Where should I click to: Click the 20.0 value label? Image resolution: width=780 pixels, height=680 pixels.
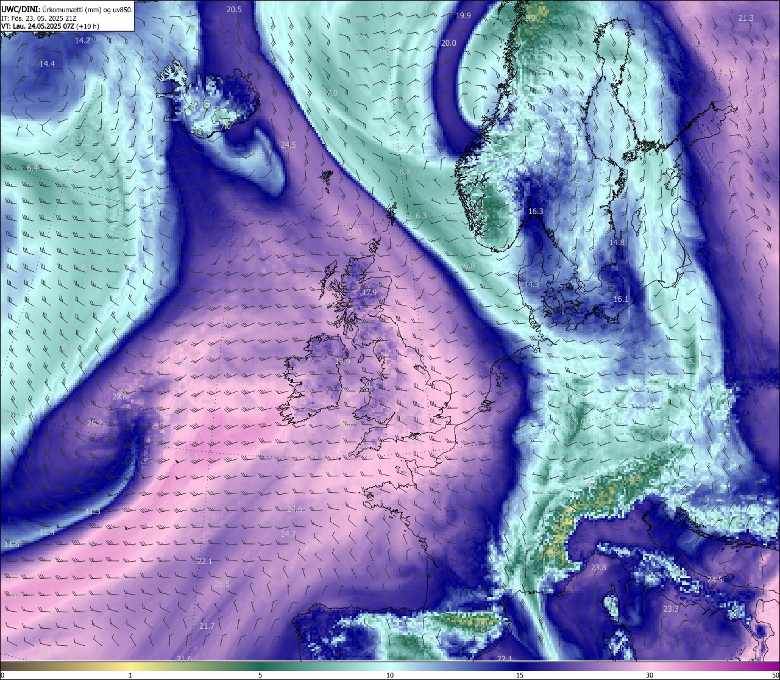(x=448, y=43)
